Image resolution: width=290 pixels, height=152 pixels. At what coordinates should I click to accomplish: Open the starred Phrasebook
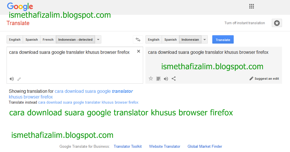pyautogui.click(x=277, y=23)
